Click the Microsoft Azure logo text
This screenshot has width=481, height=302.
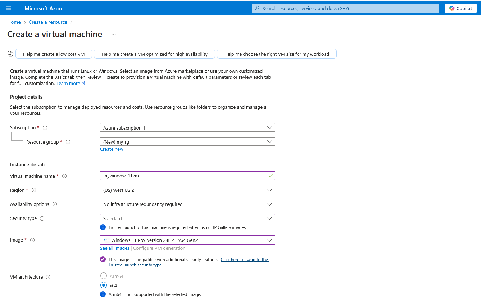tap(44, 8)
